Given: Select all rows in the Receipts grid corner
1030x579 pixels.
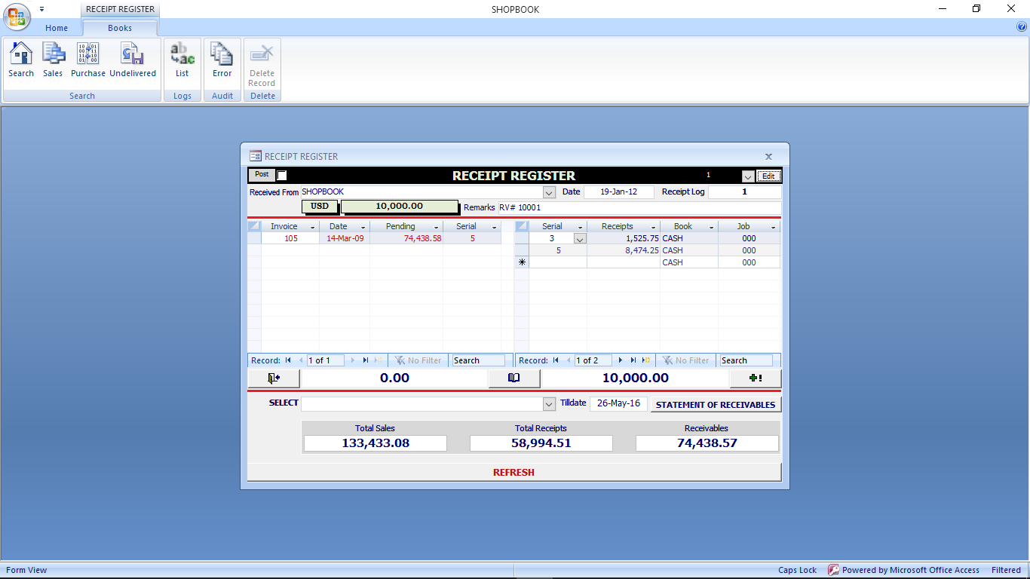Looking at the screenshot, I should (x=522, y=226).
